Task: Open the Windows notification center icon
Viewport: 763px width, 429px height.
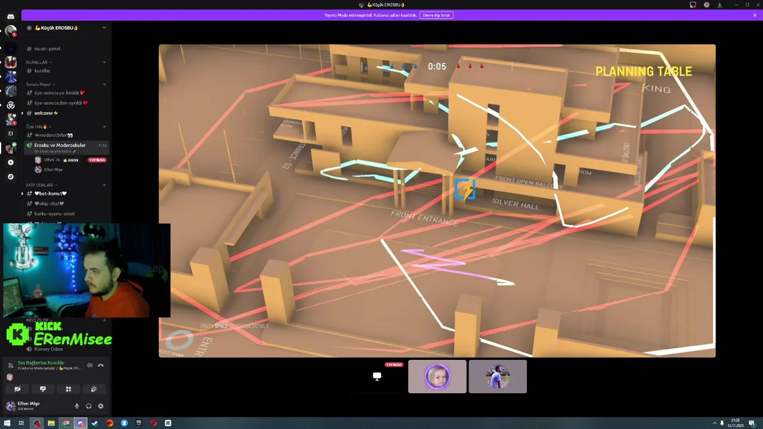Action: click(752, 423)
